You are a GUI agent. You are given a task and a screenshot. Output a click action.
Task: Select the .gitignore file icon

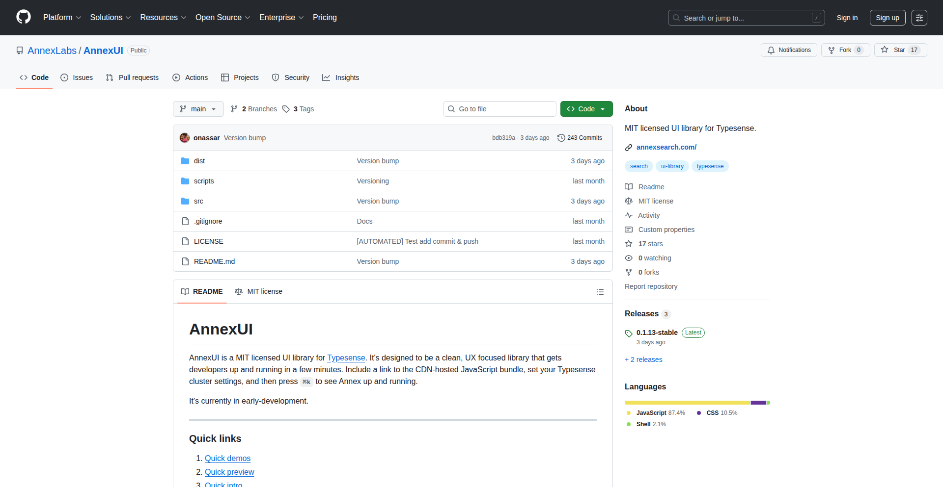[185, 221]
